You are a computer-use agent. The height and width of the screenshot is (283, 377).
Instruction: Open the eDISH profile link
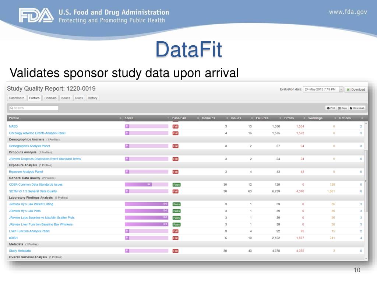13,238
